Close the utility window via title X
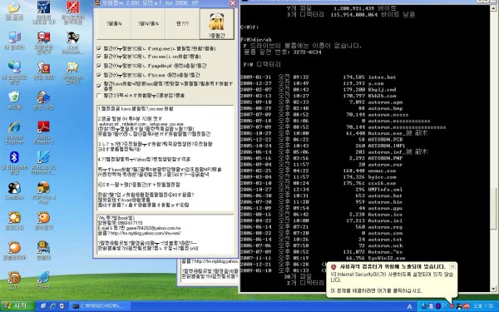This screenshot has width=499, height=312. [233, 3]
